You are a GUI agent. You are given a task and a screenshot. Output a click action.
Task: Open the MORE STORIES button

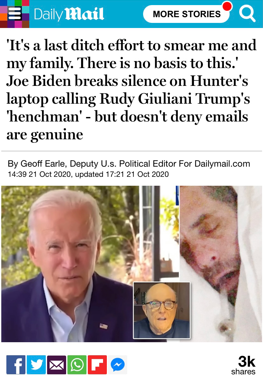tap(186, 14)
